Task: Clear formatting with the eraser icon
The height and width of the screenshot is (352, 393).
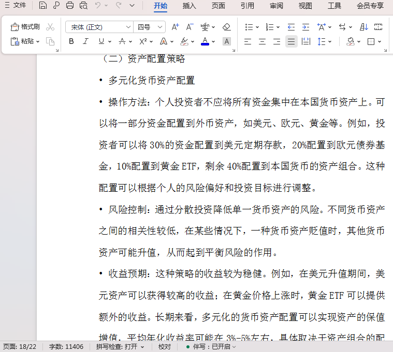Action: (227, 27)
